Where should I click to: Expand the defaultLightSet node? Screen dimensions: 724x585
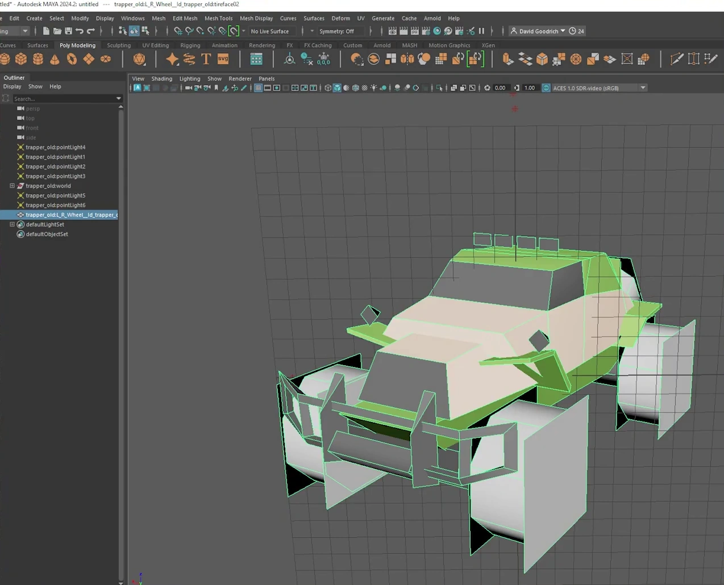click(x=12, y=224)
